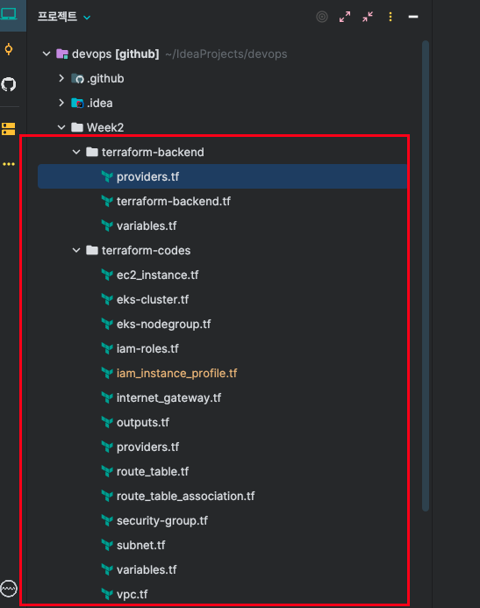480x608 pixels.
Task: Open the Structure tool window icon
Action: (x=9, y=129)
